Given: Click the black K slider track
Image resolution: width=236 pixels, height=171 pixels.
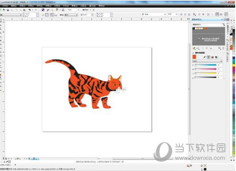Looking at the screenshot, I should [x=206, y=77].
